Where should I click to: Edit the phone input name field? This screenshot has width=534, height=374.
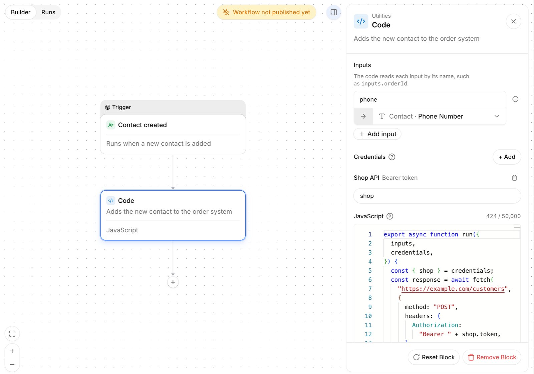(430, 100)
